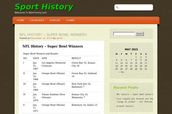172x114 pixels.
Task: Select day 1 in the calendar
Action: click(136, 57)
